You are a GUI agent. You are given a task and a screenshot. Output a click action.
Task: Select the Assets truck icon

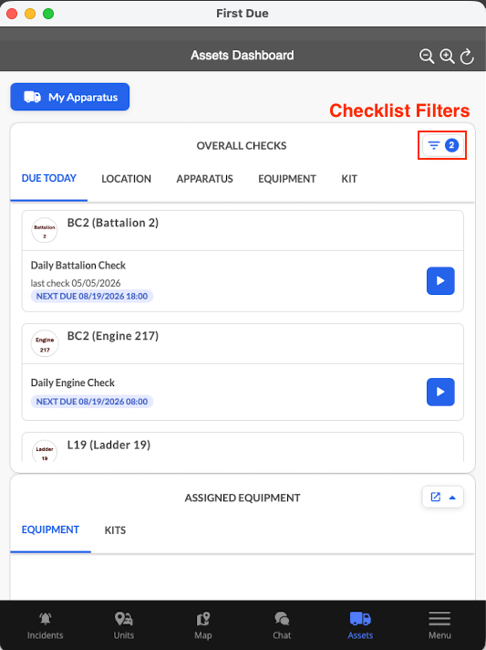point(360,618)
